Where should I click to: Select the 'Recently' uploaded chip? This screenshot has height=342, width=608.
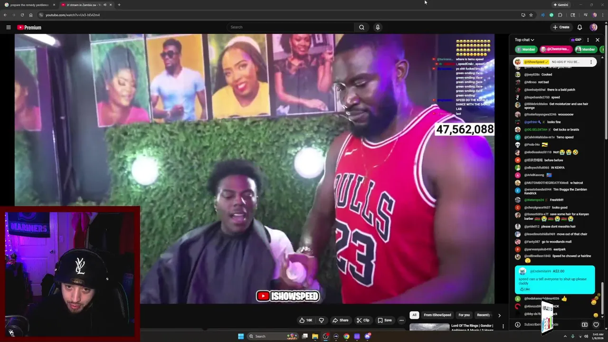(484, 315)
